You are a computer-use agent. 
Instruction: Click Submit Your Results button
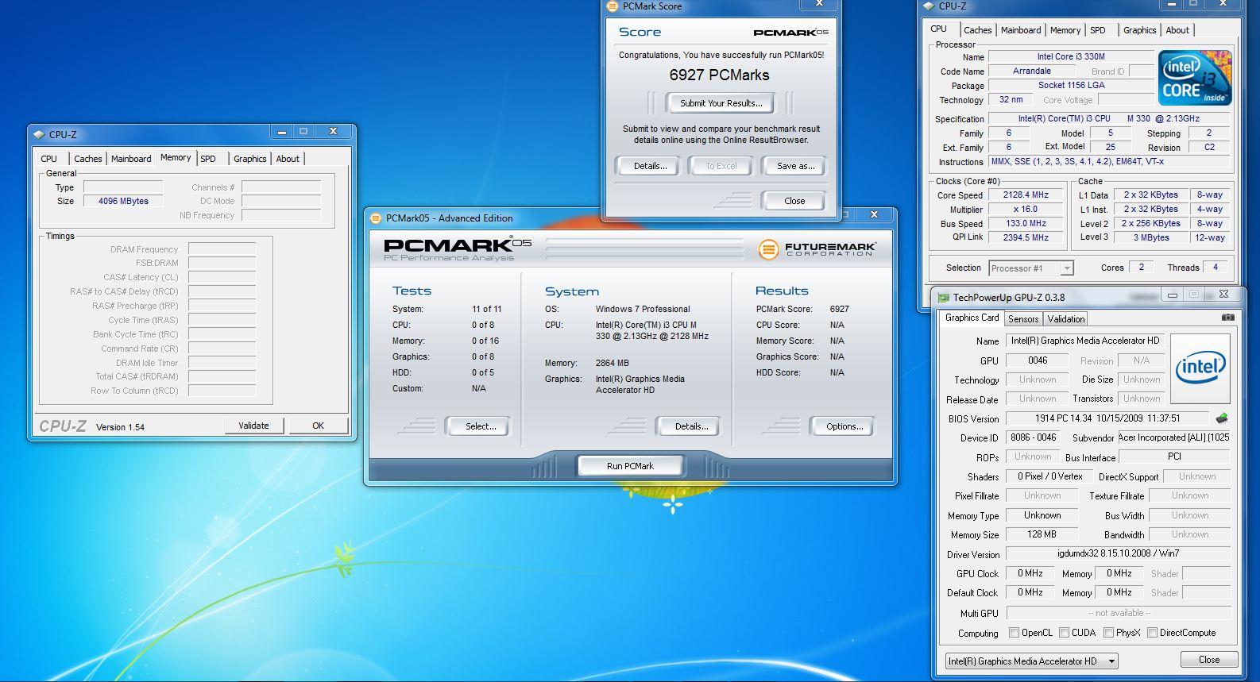721,103
